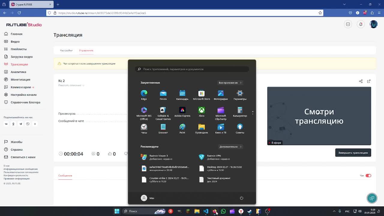The image size is (384, 216).
Task: Launch Кино и ТВ app
Action: coord(221,128)
